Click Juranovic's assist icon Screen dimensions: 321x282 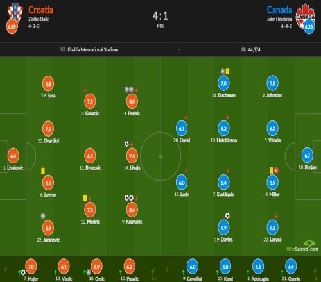(x=43, y=216)
